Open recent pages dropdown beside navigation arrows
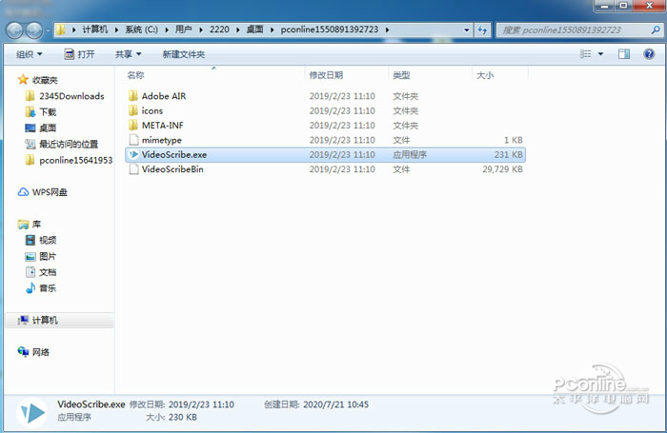Viewport: 667px width, 433px height. 48,30
